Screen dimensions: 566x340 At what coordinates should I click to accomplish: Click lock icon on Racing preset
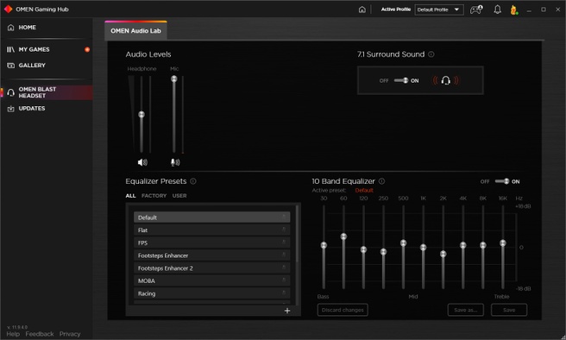pyautogui.click(x=284, y=293)
